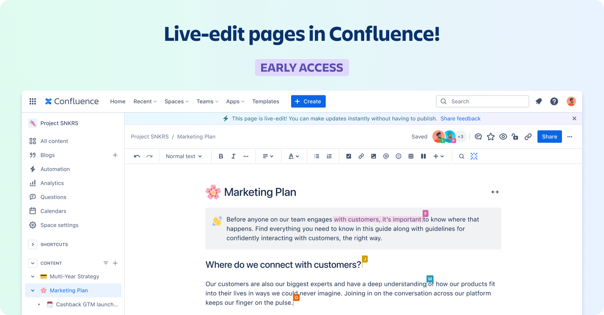The image size is (604, 315).
Task: Open page comments icon
Action: [x=478, y=137]
